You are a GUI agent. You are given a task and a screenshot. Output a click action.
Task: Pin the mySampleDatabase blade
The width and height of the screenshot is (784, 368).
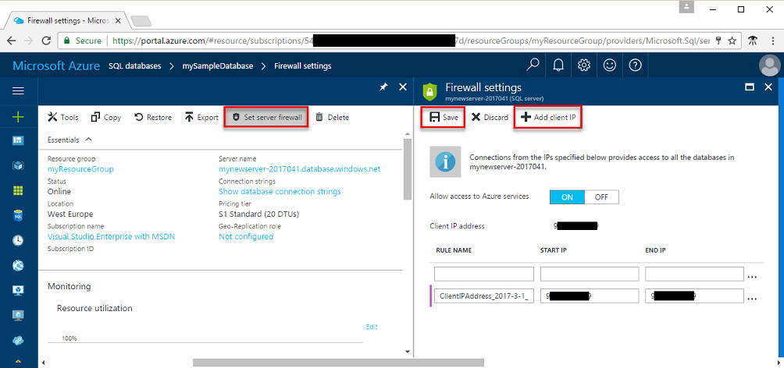pos(383,87)
